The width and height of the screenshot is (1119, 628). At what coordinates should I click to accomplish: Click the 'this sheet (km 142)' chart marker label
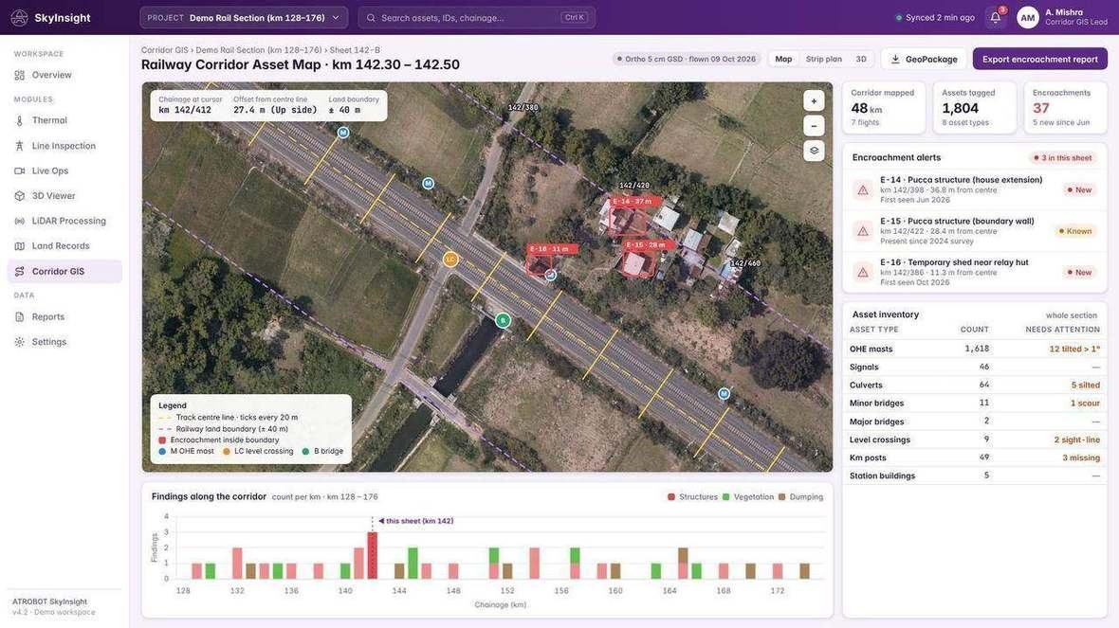(416, 521)
